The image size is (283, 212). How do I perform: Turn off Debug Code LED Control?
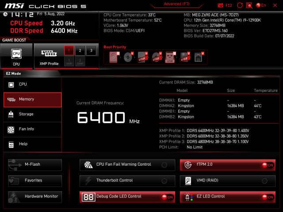(x=127, y=197)
